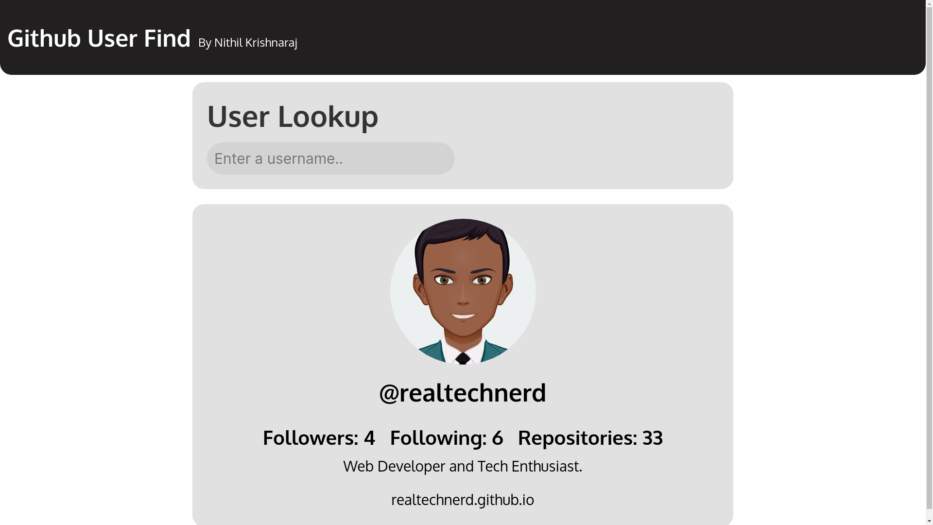Click the Github User Find title

point(99,38)
